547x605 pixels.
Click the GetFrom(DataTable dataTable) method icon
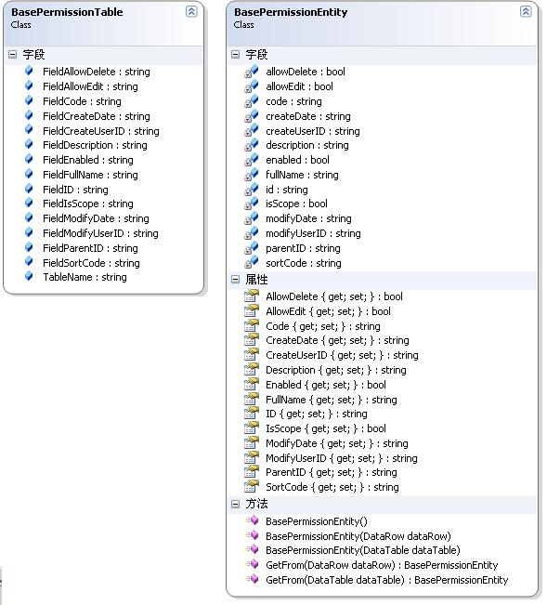(253, 579)
